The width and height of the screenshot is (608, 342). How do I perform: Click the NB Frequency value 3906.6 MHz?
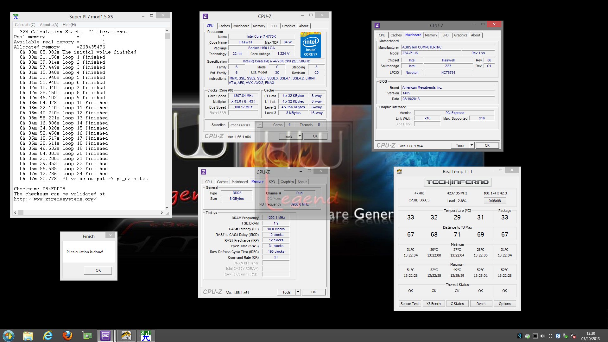click(300, 204)
